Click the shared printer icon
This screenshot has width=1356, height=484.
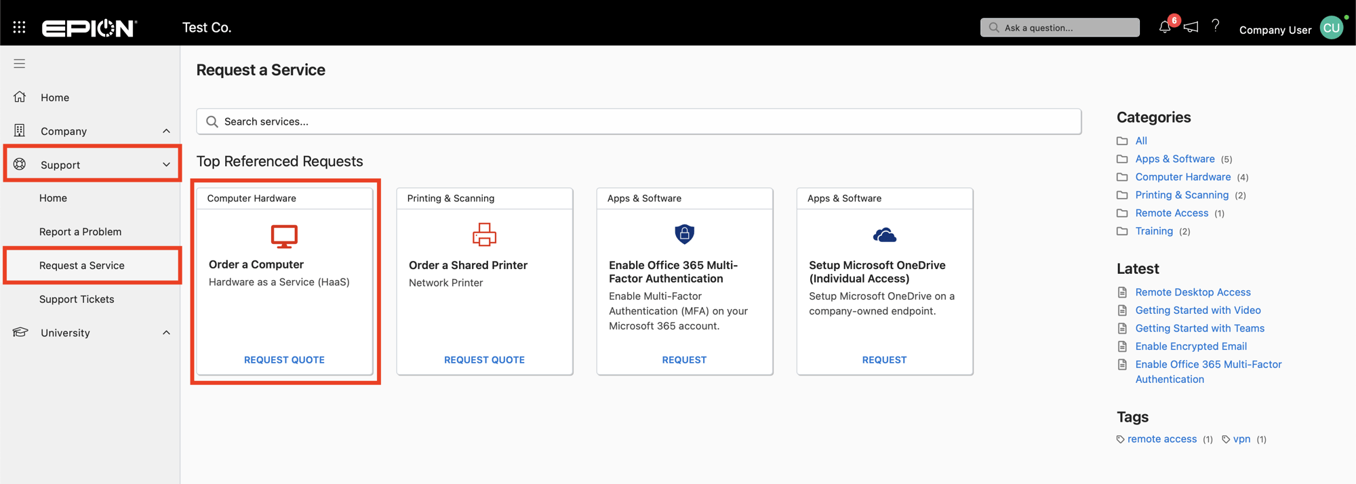(x=484, y=235)
